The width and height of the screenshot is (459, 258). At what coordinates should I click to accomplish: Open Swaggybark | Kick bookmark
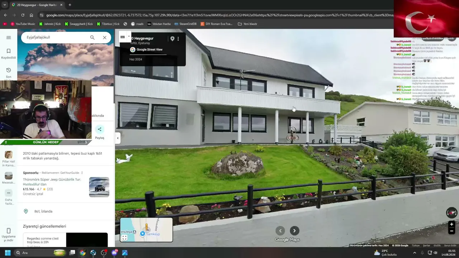[79, 24]
